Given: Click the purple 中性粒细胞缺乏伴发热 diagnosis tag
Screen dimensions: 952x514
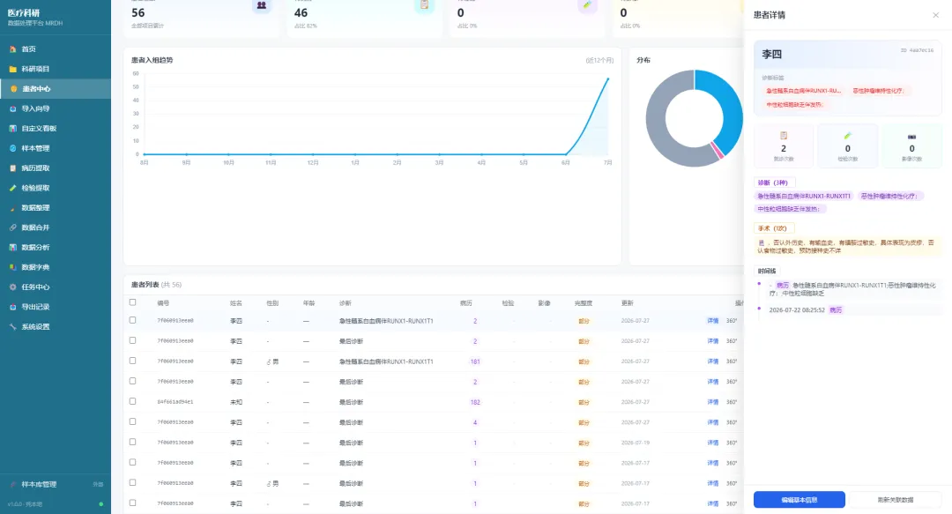Looking at the screenshot, I should click(x=790, y=209).
